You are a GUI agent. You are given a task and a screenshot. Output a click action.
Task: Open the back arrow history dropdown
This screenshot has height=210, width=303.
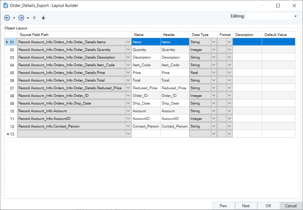point(14,18)
